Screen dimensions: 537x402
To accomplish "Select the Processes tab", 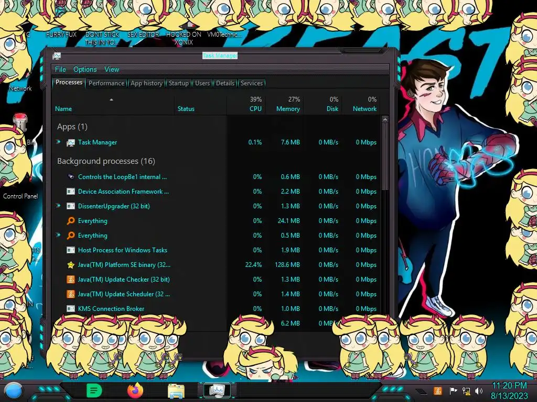I will click(x=69, y=82).
